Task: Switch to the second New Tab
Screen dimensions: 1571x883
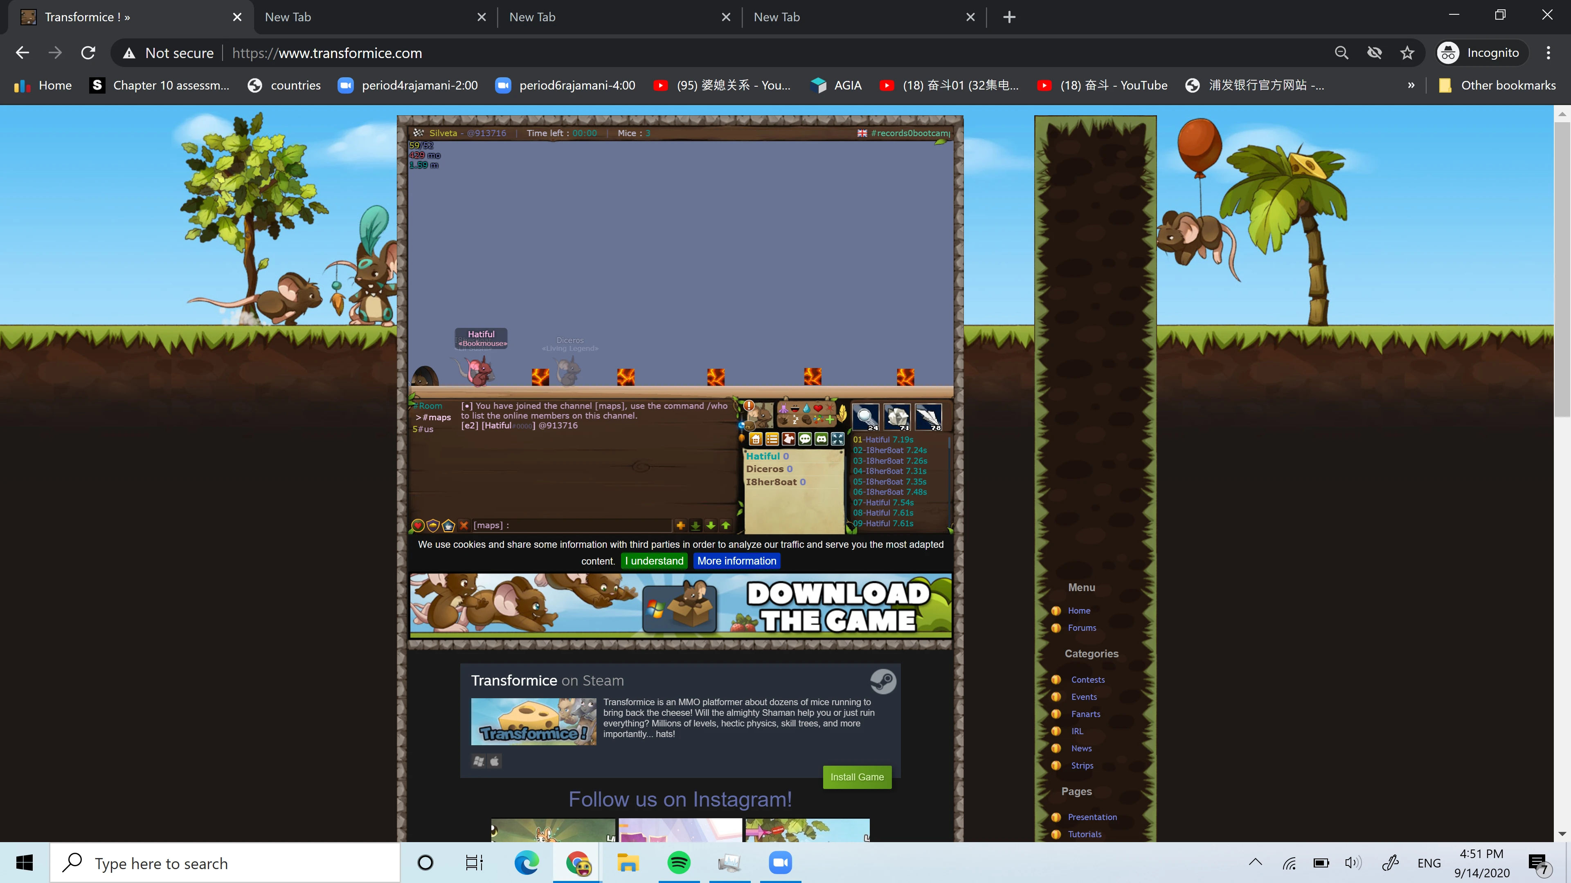Action: [x=620, y=17]
